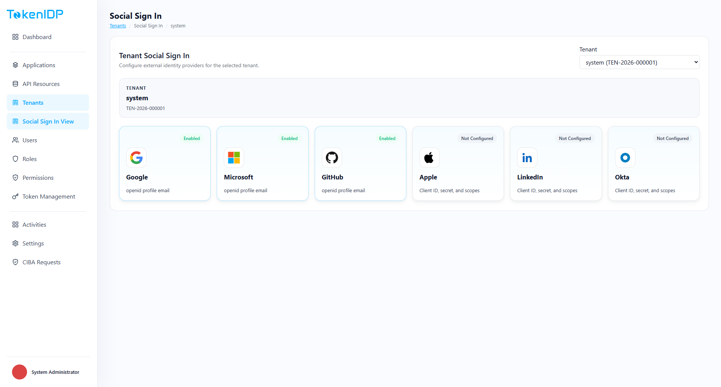Click the Google card title

[x=137, y=177]
